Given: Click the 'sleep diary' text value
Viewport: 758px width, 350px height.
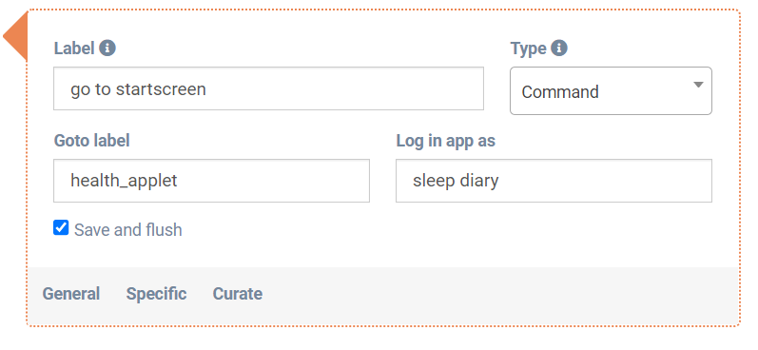Looking at the screenshot, I should [x=456, y=181].
